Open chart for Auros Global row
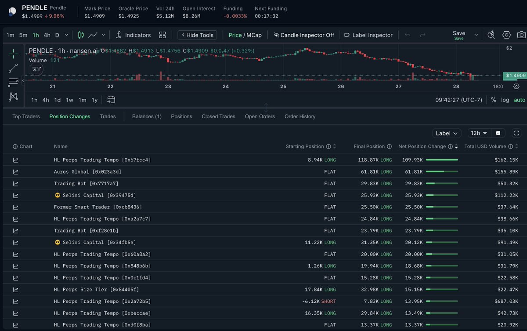The image size is (527, 331). [x=16, y=172]
